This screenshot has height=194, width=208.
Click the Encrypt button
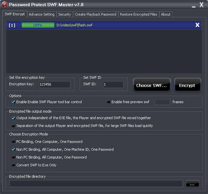point(187,85)
